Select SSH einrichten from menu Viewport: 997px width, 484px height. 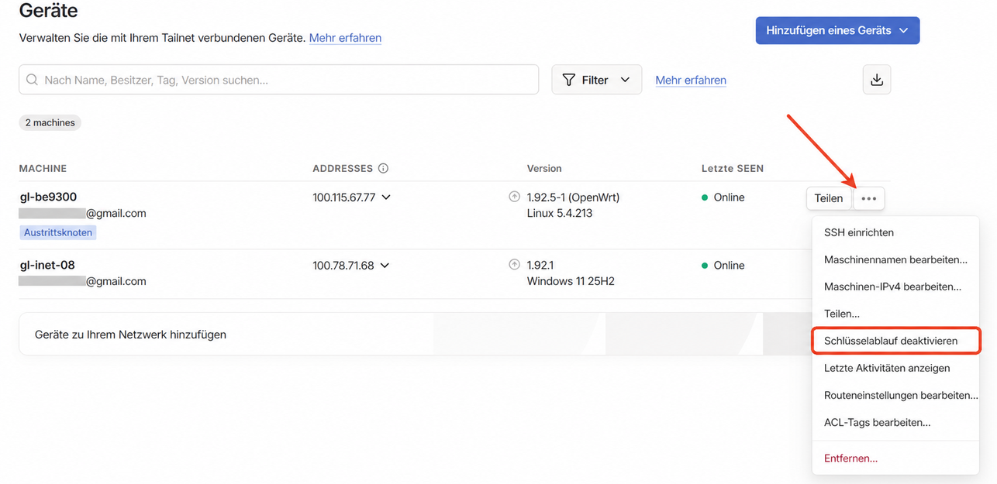point(859,232)
